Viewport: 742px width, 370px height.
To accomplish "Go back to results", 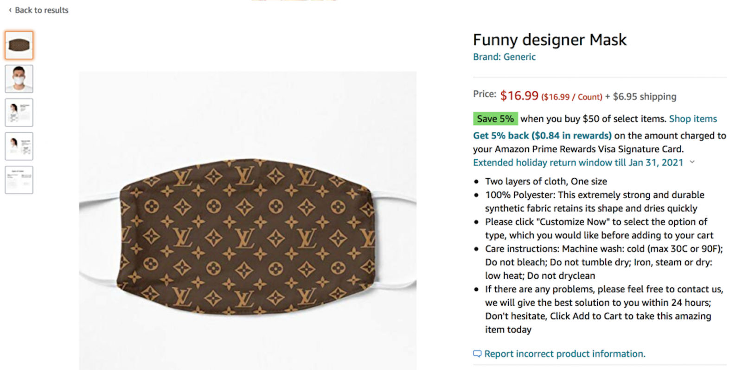I will click(42, 10).
